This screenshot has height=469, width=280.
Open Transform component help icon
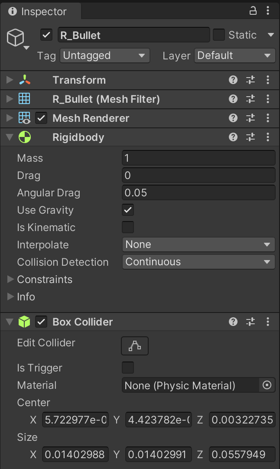(x=233, y=80)
